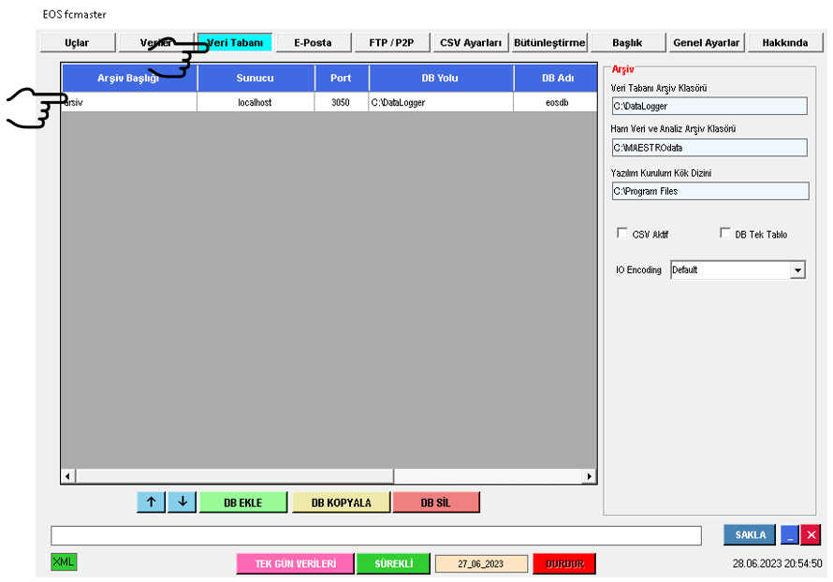Click the green XML indicator
833x582 pixels.
(x=64, y=561)
